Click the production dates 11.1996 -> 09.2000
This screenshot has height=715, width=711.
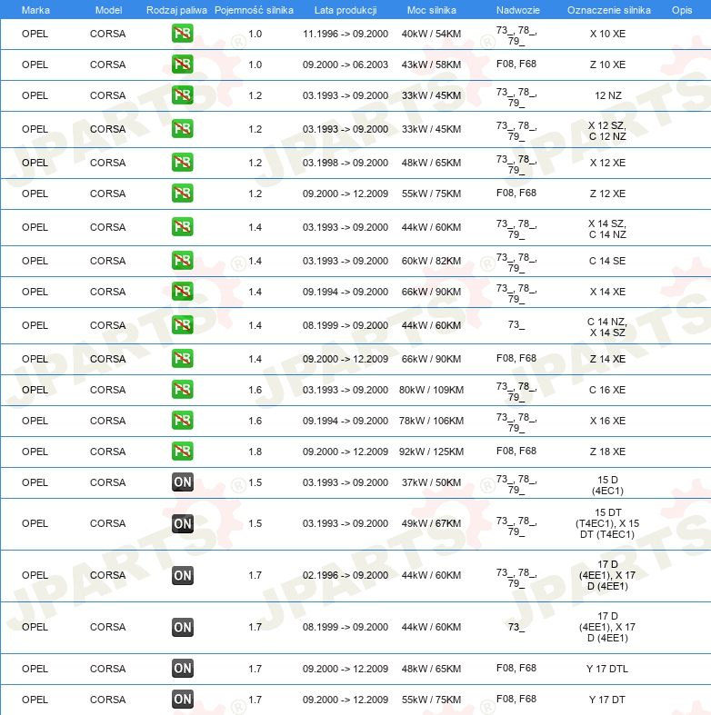click(x=345, y=34)
